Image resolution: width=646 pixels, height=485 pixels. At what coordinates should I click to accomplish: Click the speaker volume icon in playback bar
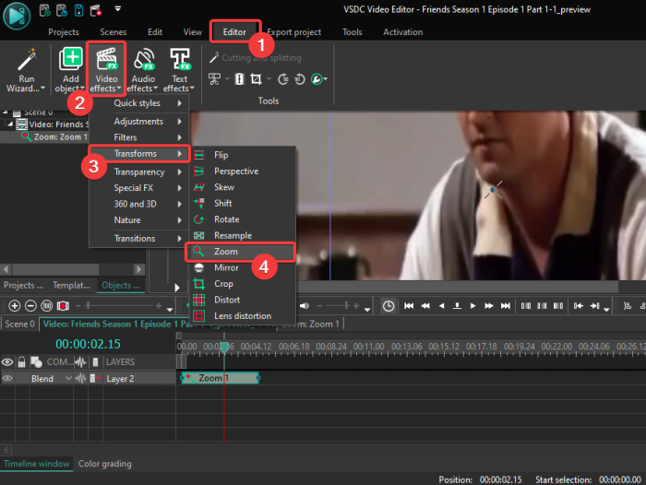coord(305,306)
